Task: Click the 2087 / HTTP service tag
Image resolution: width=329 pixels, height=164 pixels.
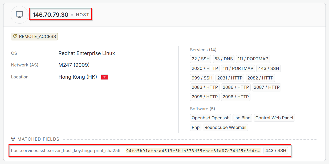Action: click(x=266, y=87)
